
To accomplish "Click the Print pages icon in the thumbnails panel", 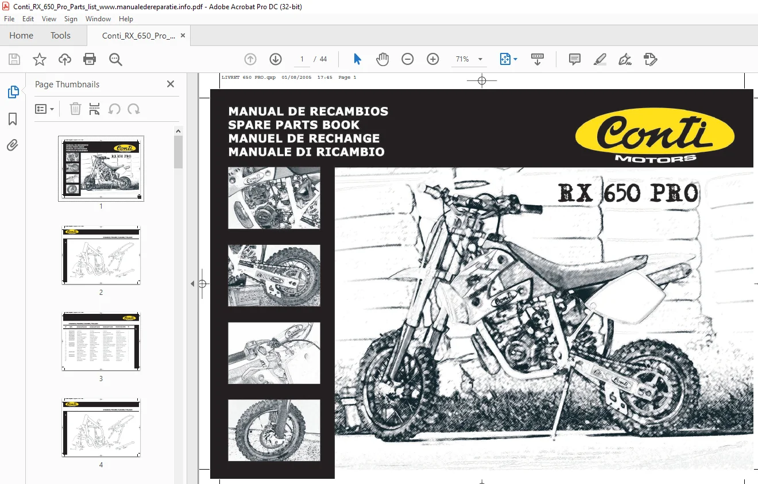I will 95,109.
